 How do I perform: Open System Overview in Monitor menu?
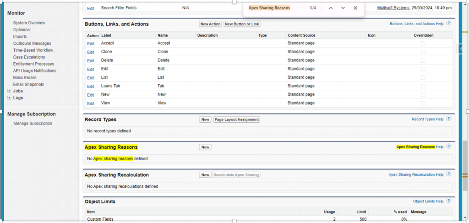(x=29, y=23)
